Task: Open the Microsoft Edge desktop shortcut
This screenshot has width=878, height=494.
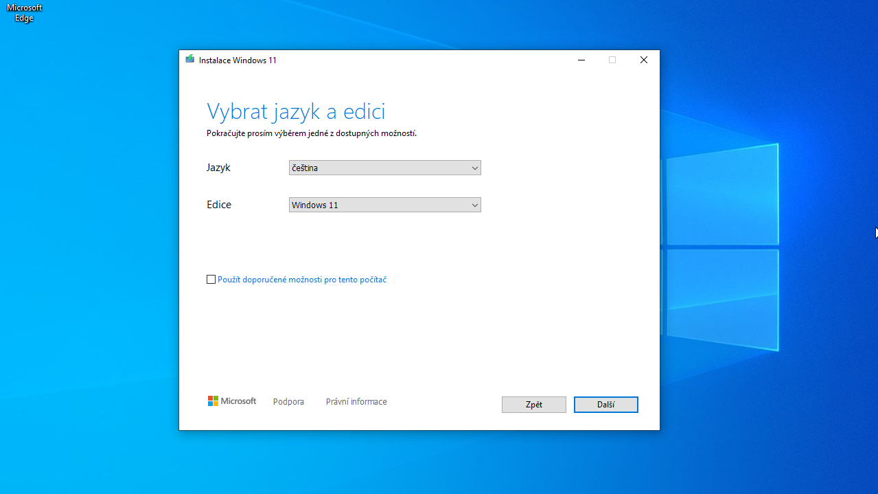Action: pos(24,12)
